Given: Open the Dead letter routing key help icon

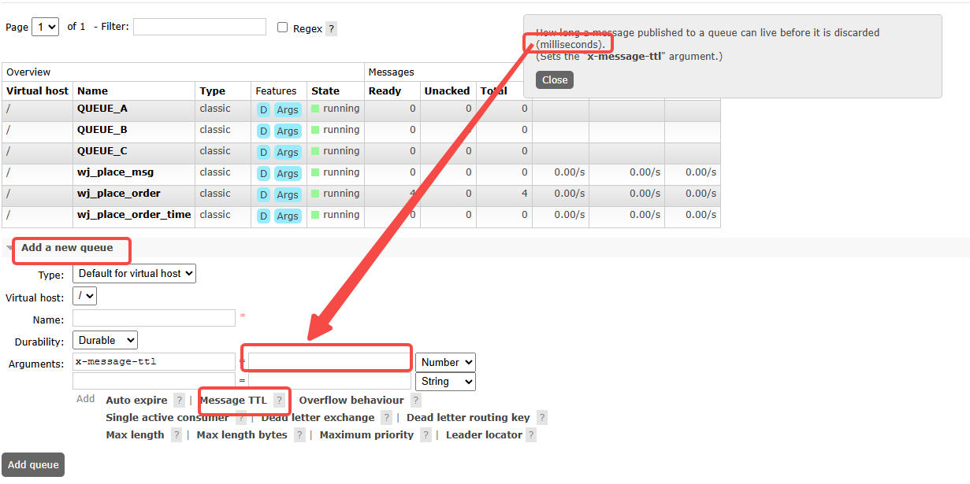Looking at the screenshot, I should [541, 418].
